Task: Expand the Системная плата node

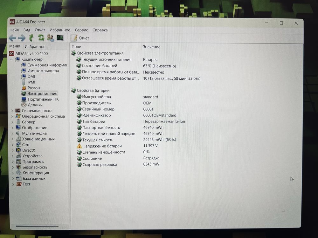Action: click(12, 111)
